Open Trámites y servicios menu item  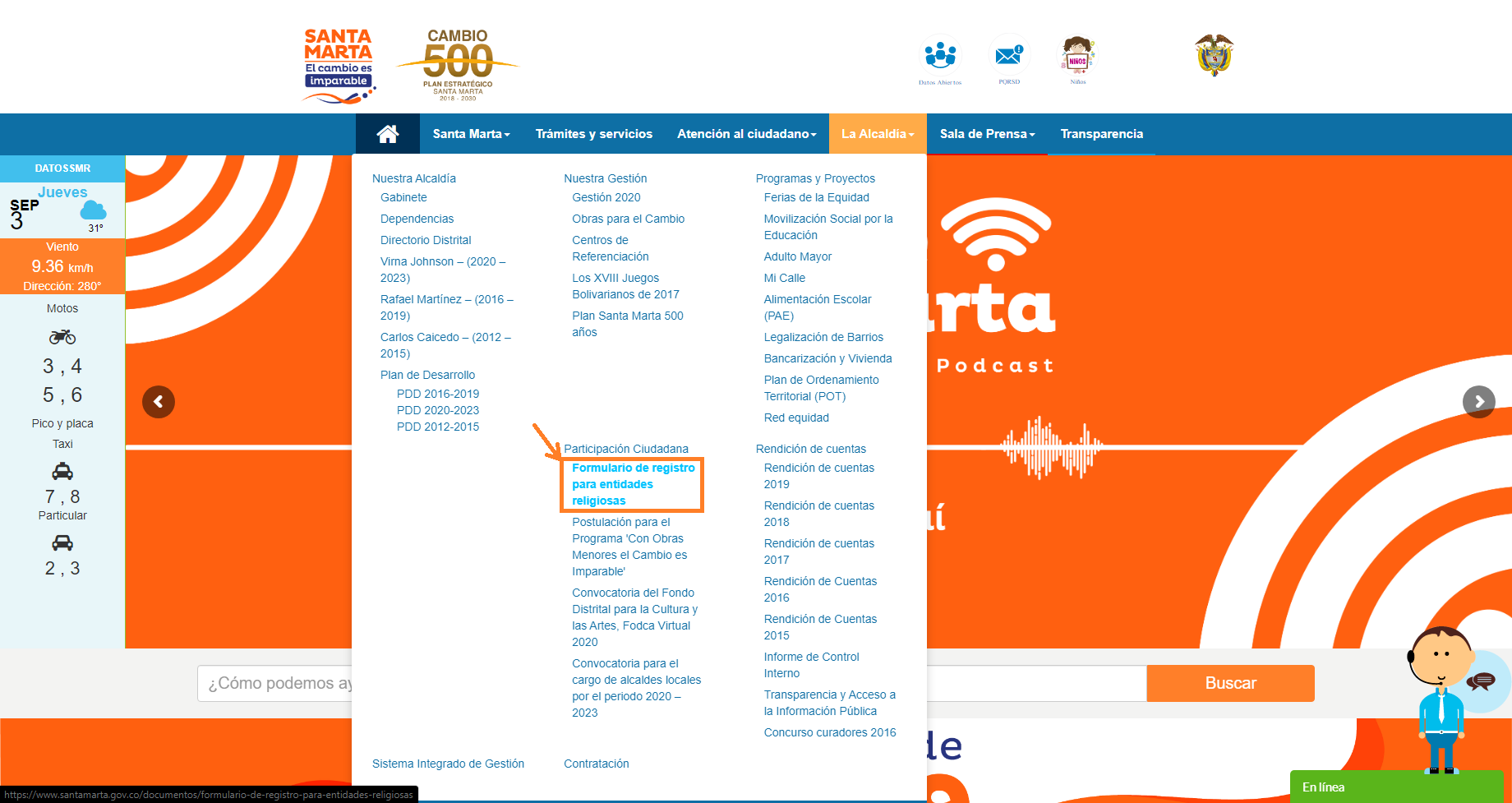594,134
